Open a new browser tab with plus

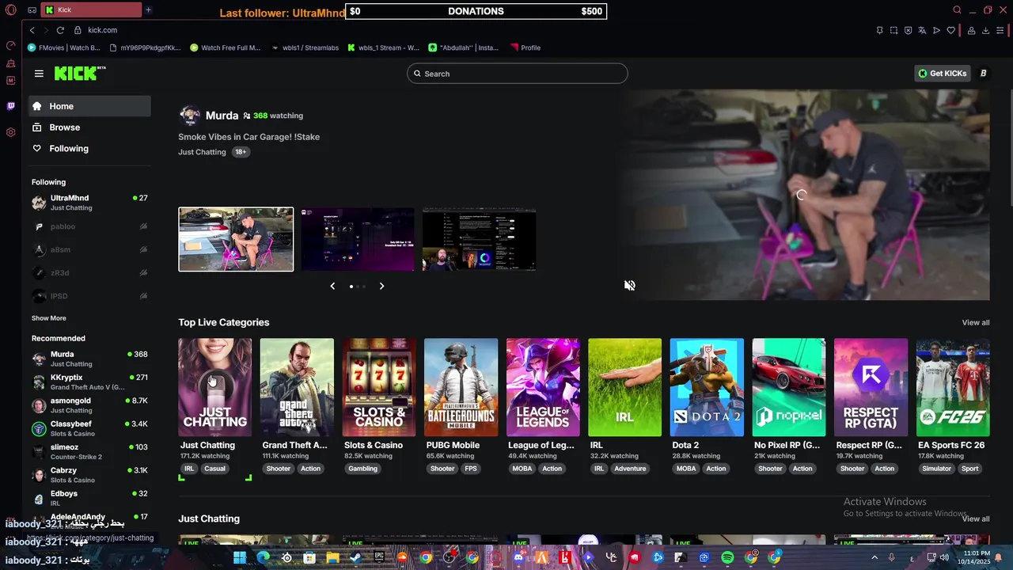148,9
